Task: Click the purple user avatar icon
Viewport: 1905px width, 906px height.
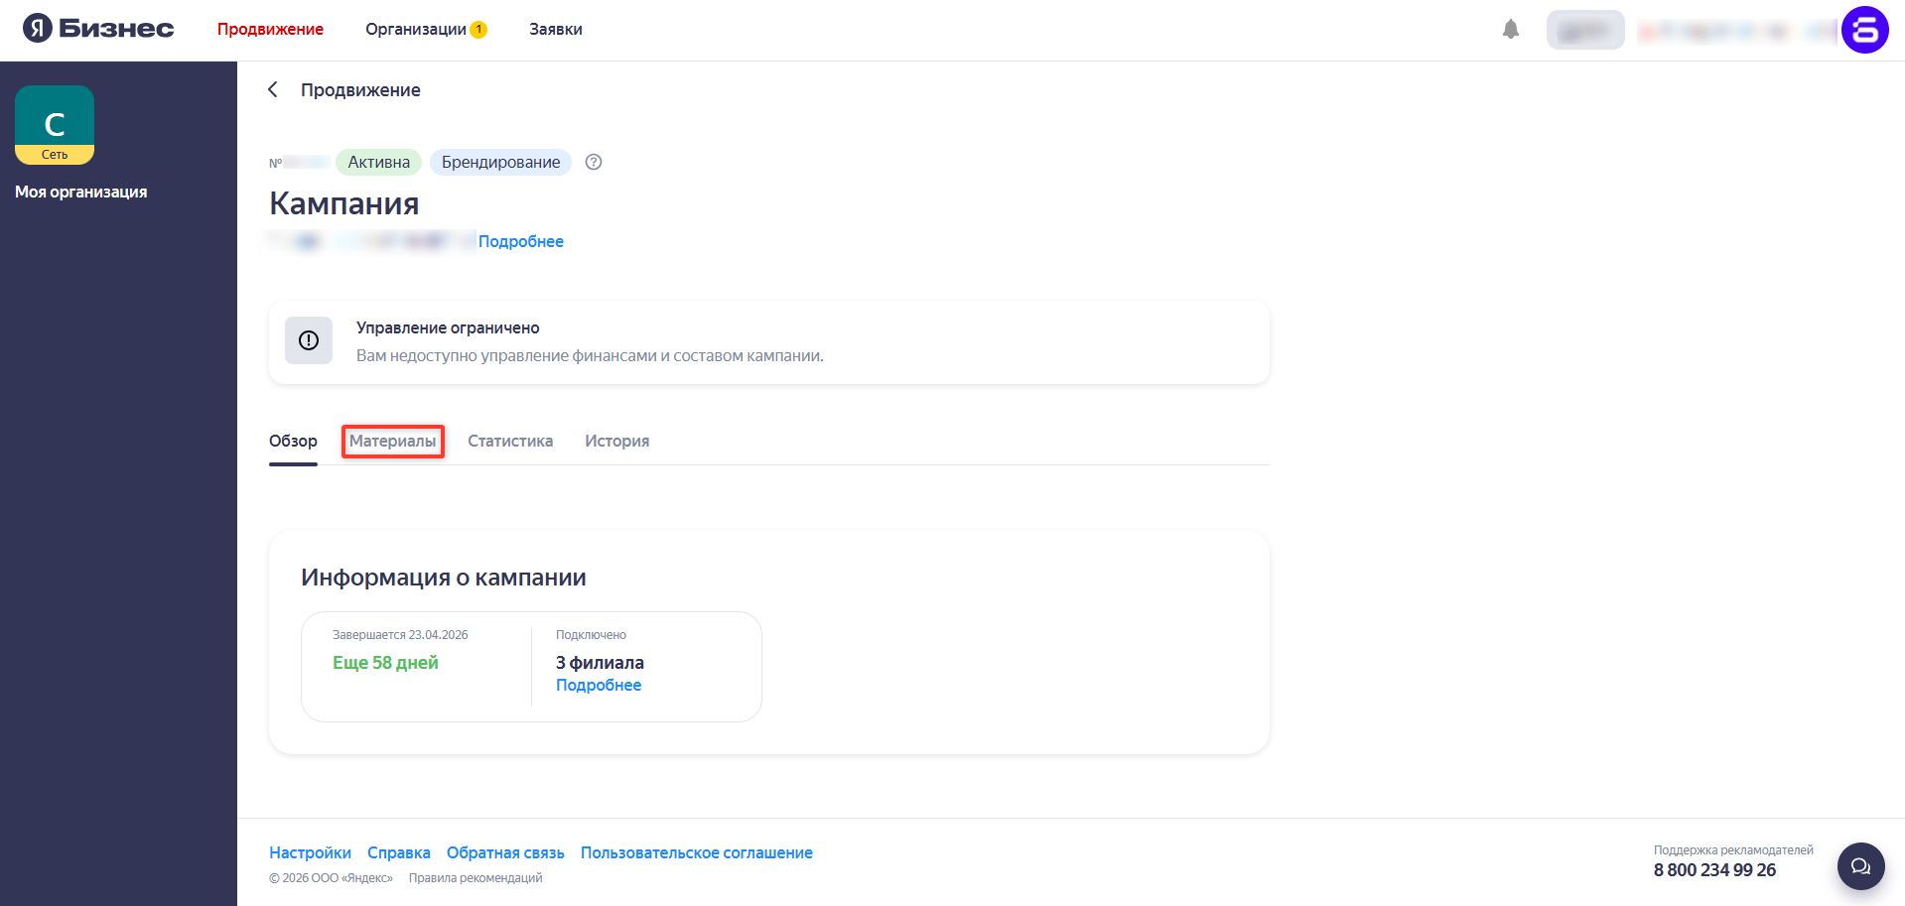Action: (x=1863, y=30)
